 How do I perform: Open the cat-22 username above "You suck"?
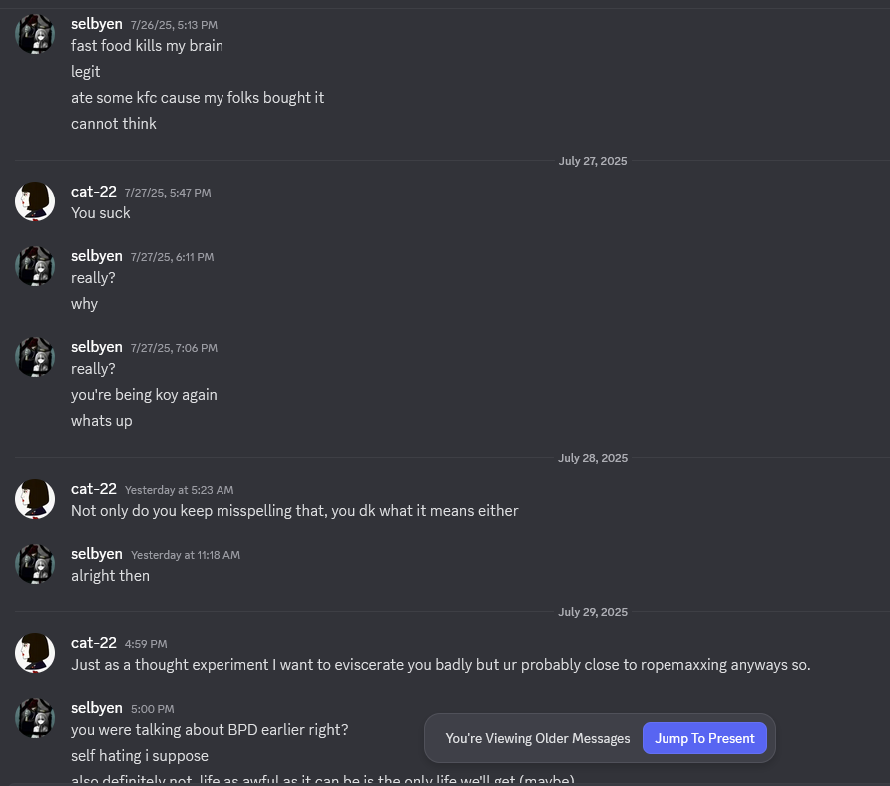(x=94, y=192)
